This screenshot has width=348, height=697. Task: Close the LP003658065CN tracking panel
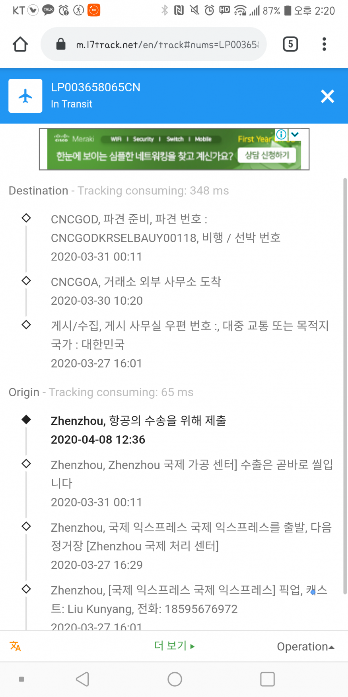pos(327,96)
